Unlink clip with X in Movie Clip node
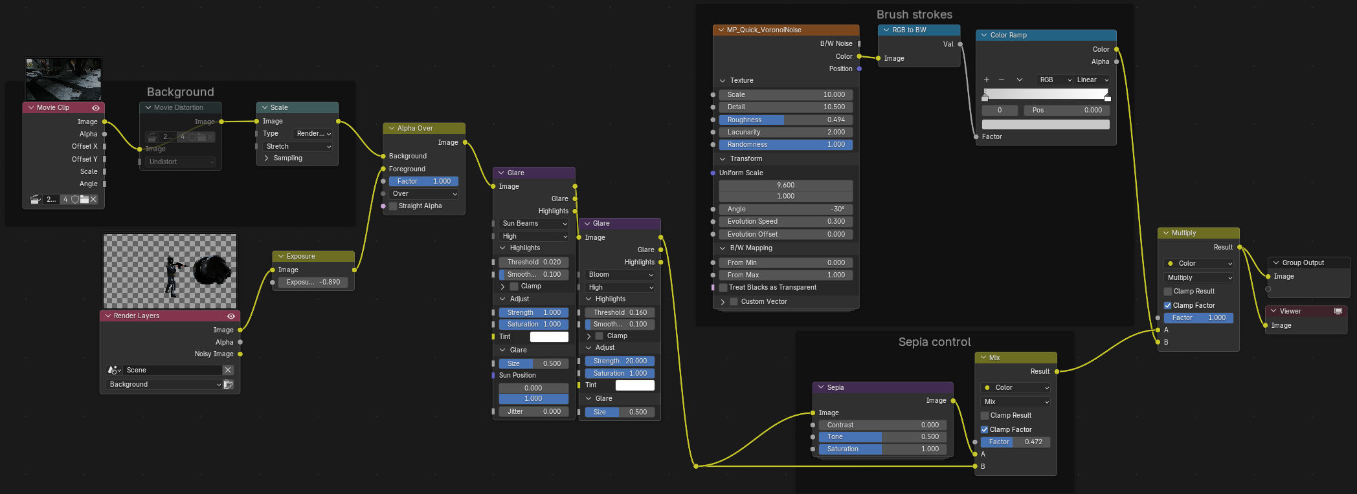The image size is (1357, 494). 93,199
